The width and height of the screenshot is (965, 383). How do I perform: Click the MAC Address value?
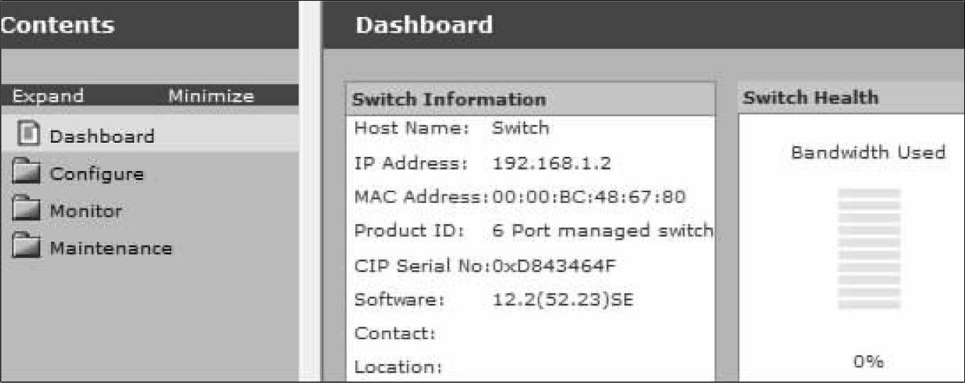(589, 196)
